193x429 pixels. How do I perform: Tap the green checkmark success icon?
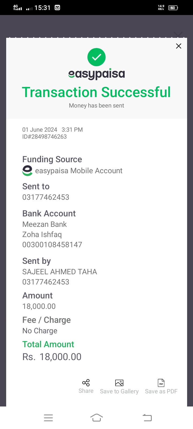tap(96, 57)
